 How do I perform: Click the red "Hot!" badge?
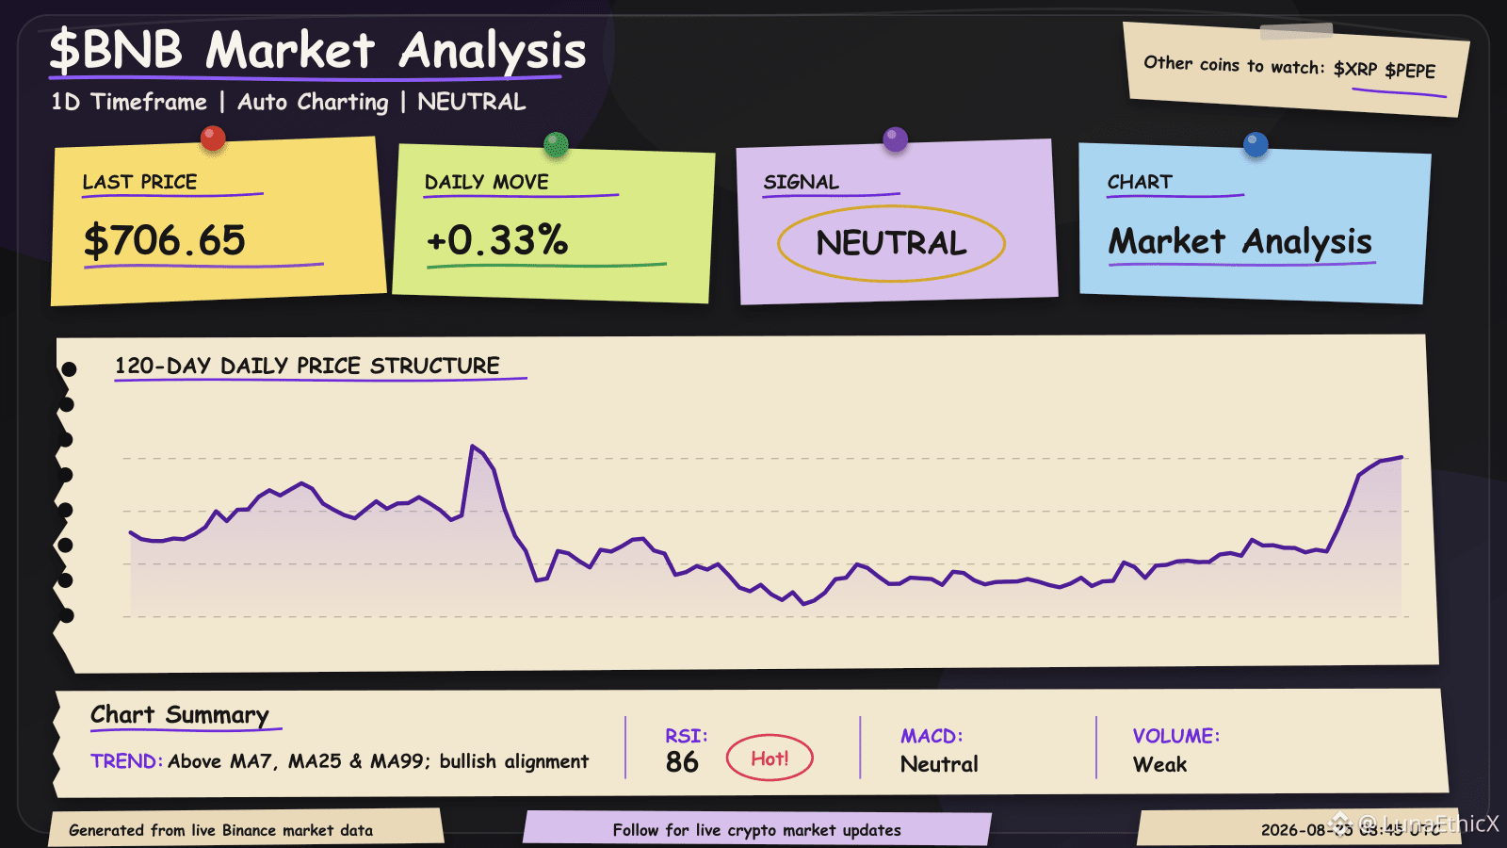pyautogui.click(x=770, y=758)
